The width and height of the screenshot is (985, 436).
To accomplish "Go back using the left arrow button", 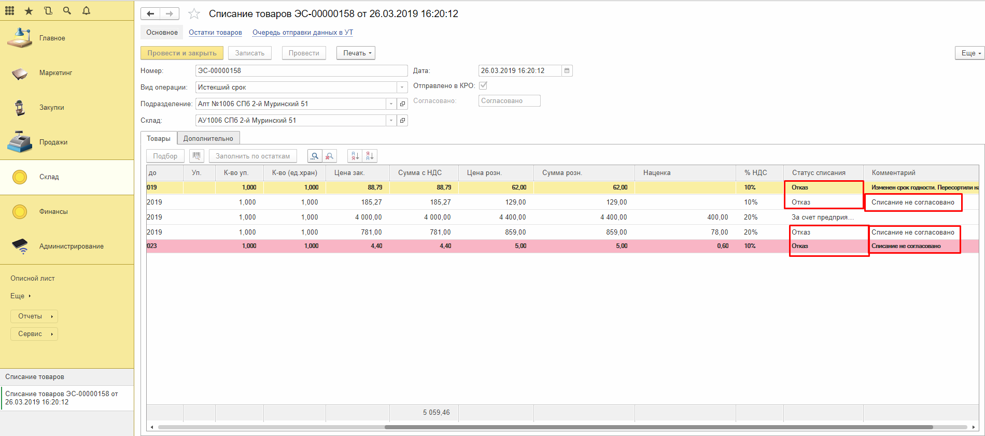I will (150, 14).
